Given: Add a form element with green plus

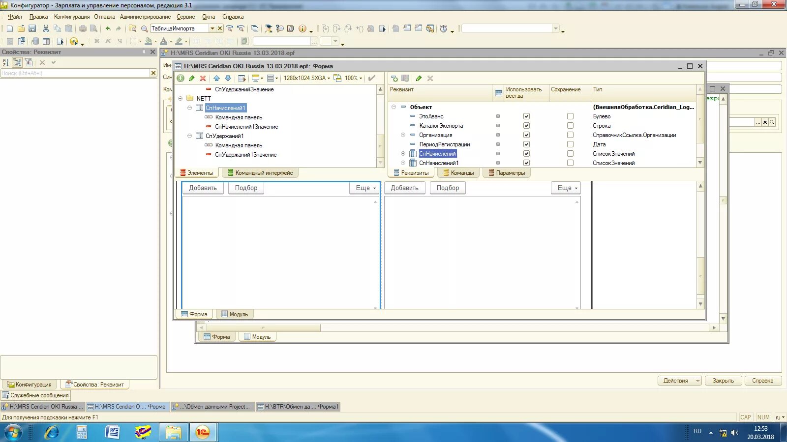Looking at the screenshot, I should [181, 78].
